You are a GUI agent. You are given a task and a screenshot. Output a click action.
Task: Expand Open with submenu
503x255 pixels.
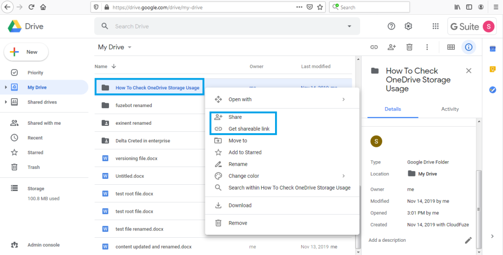point(343,99)
